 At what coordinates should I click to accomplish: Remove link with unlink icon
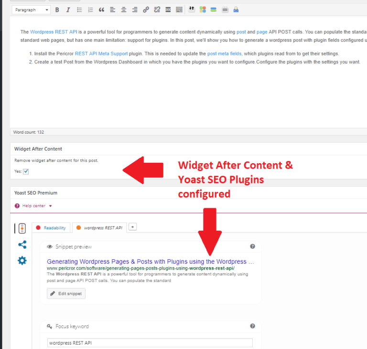[157, 10]
